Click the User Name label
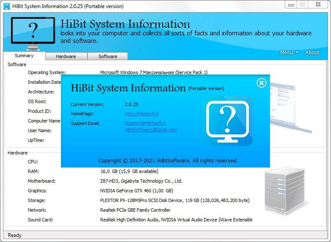 click(40, 131)
